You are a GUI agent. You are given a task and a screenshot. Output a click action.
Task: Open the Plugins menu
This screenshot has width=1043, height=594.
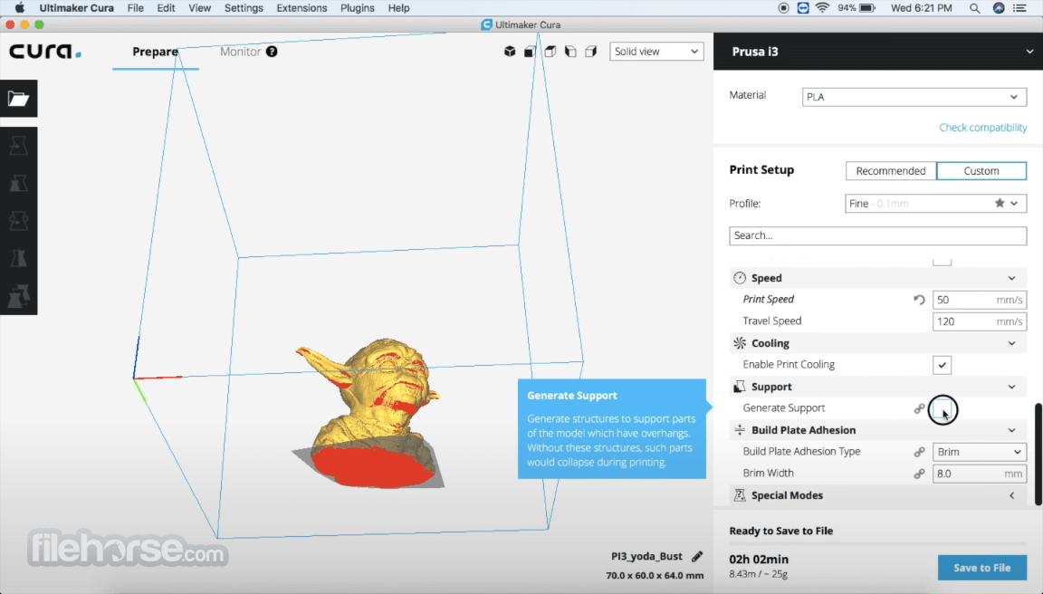pyautogui.click(x=358, y=8)
